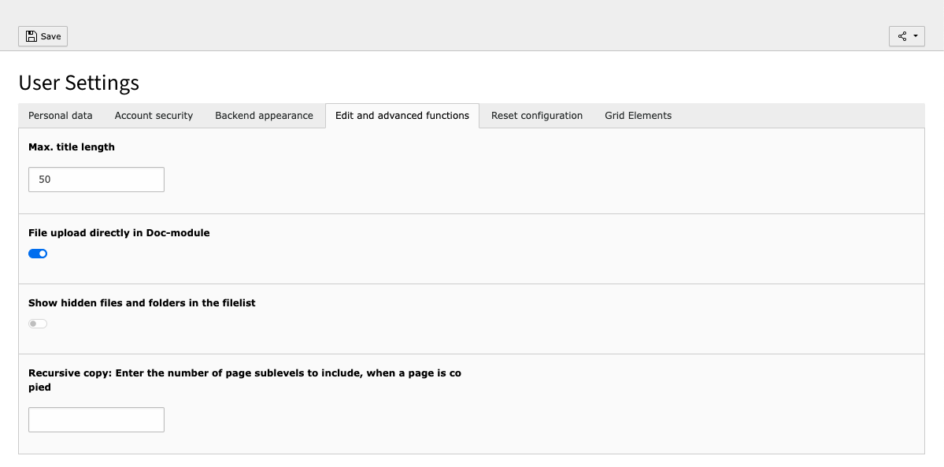Click the recursive copy sublevels input field

pyautogui.click(x=96, y=419)
